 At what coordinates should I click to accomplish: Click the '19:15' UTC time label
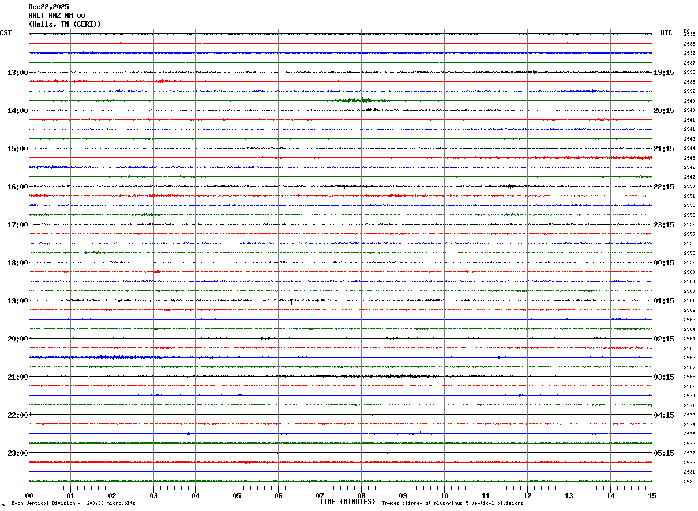(x=664, y=73)
